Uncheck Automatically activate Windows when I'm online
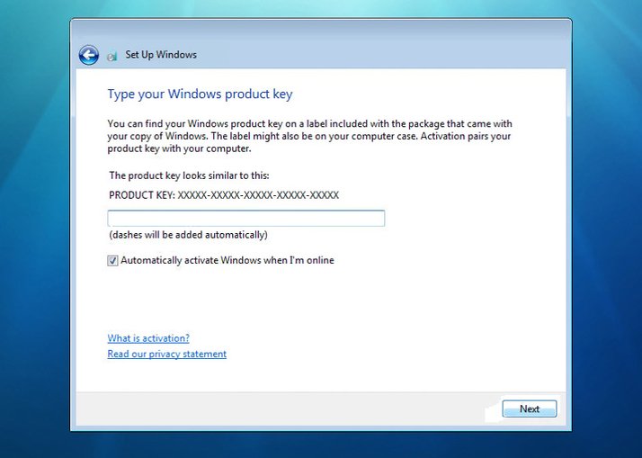Screen dimensions: 642x458 pyautogui.click(x=112, y=261)
